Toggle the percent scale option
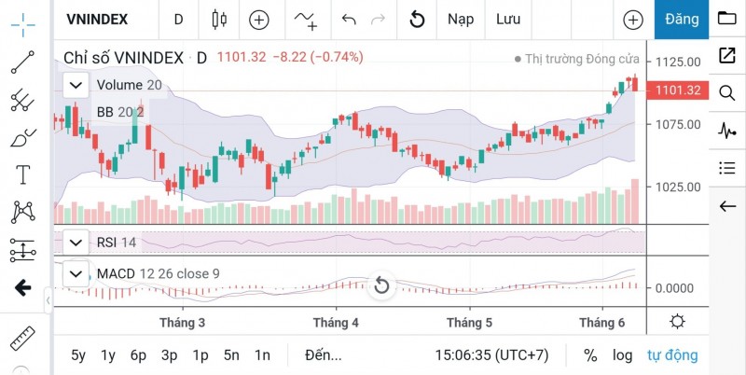This screenshot has height=375, width=746. [x=590, y=354]
